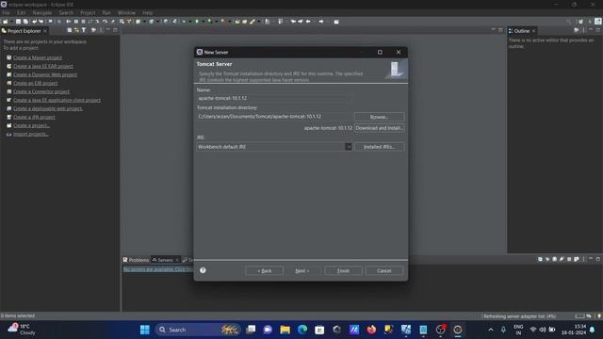
Task: Switch to the Problems tab
Action: (136, 260)
